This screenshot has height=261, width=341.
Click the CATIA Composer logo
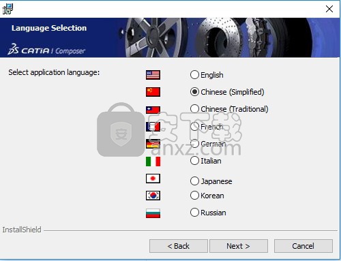[x=46, y=50]
